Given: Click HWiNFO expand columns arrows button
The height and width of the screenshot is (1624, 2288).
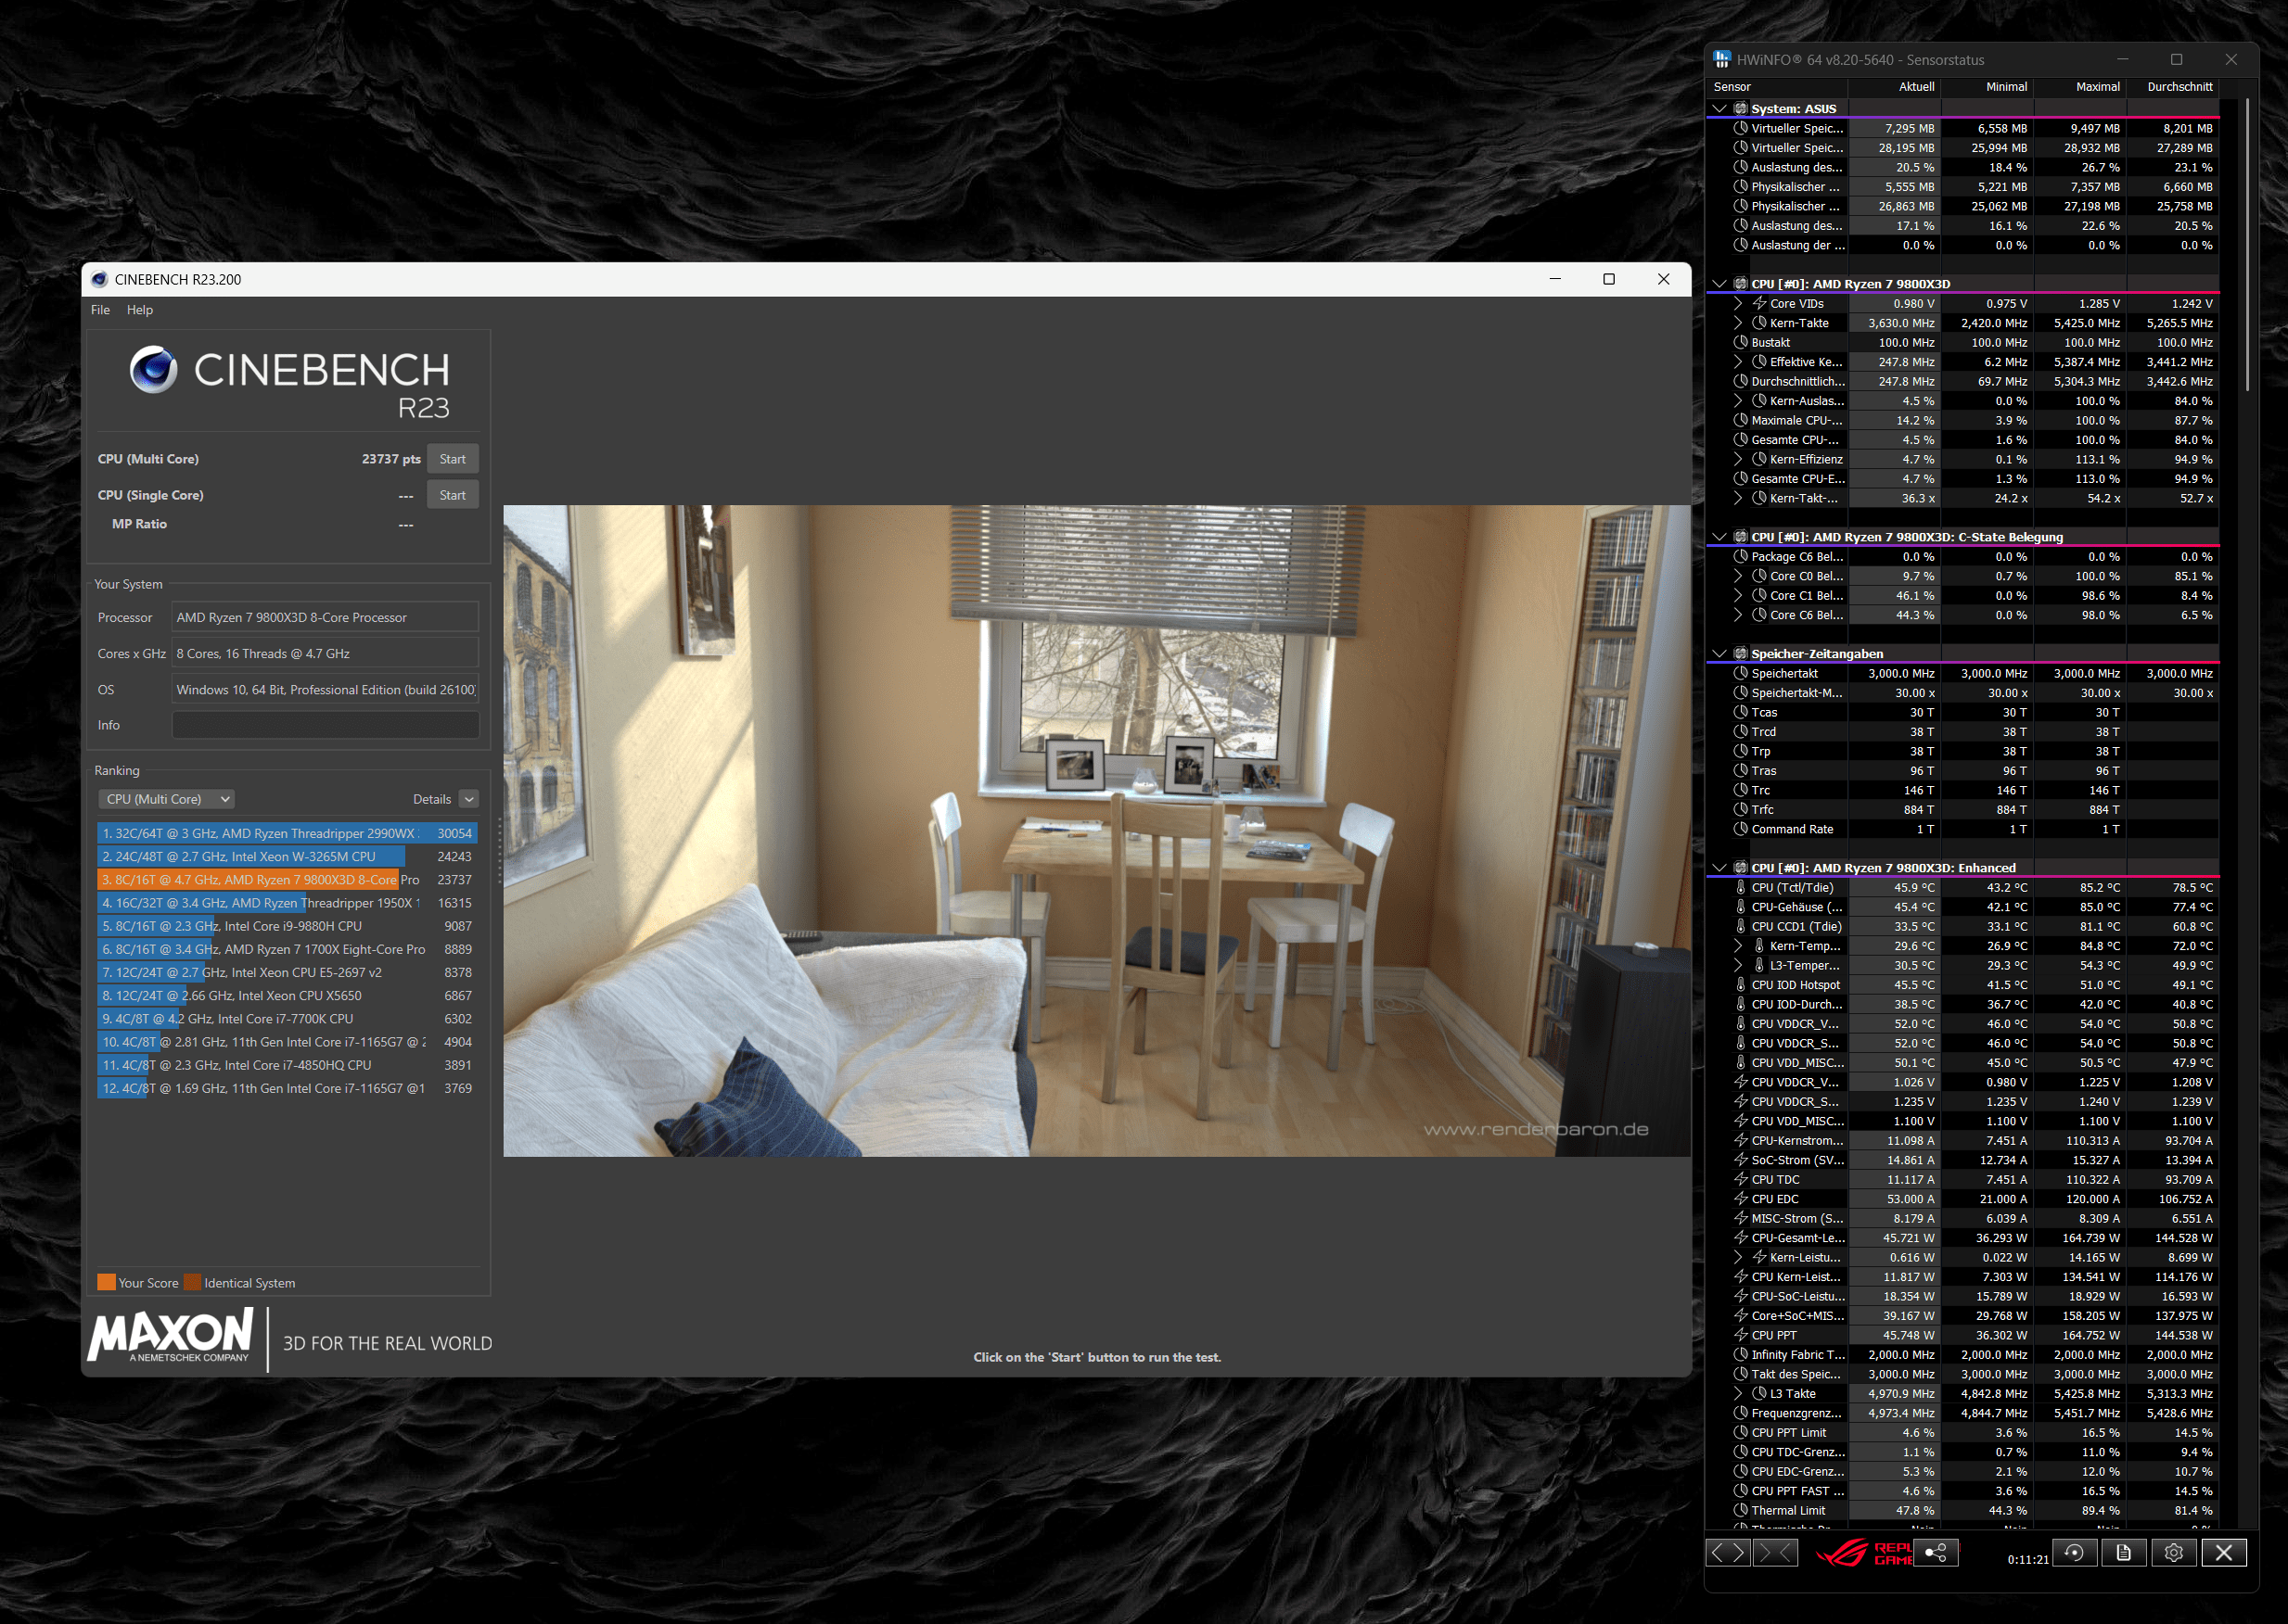Looking at the screenshot, I should click(1728, 1552).
